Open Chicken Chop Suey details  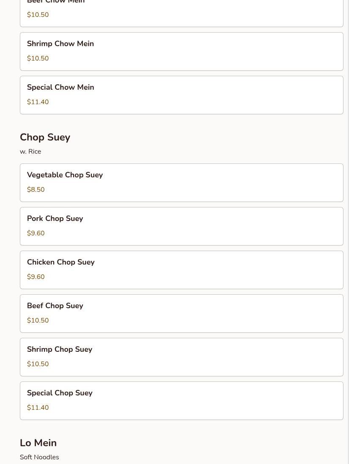point(181,270)
